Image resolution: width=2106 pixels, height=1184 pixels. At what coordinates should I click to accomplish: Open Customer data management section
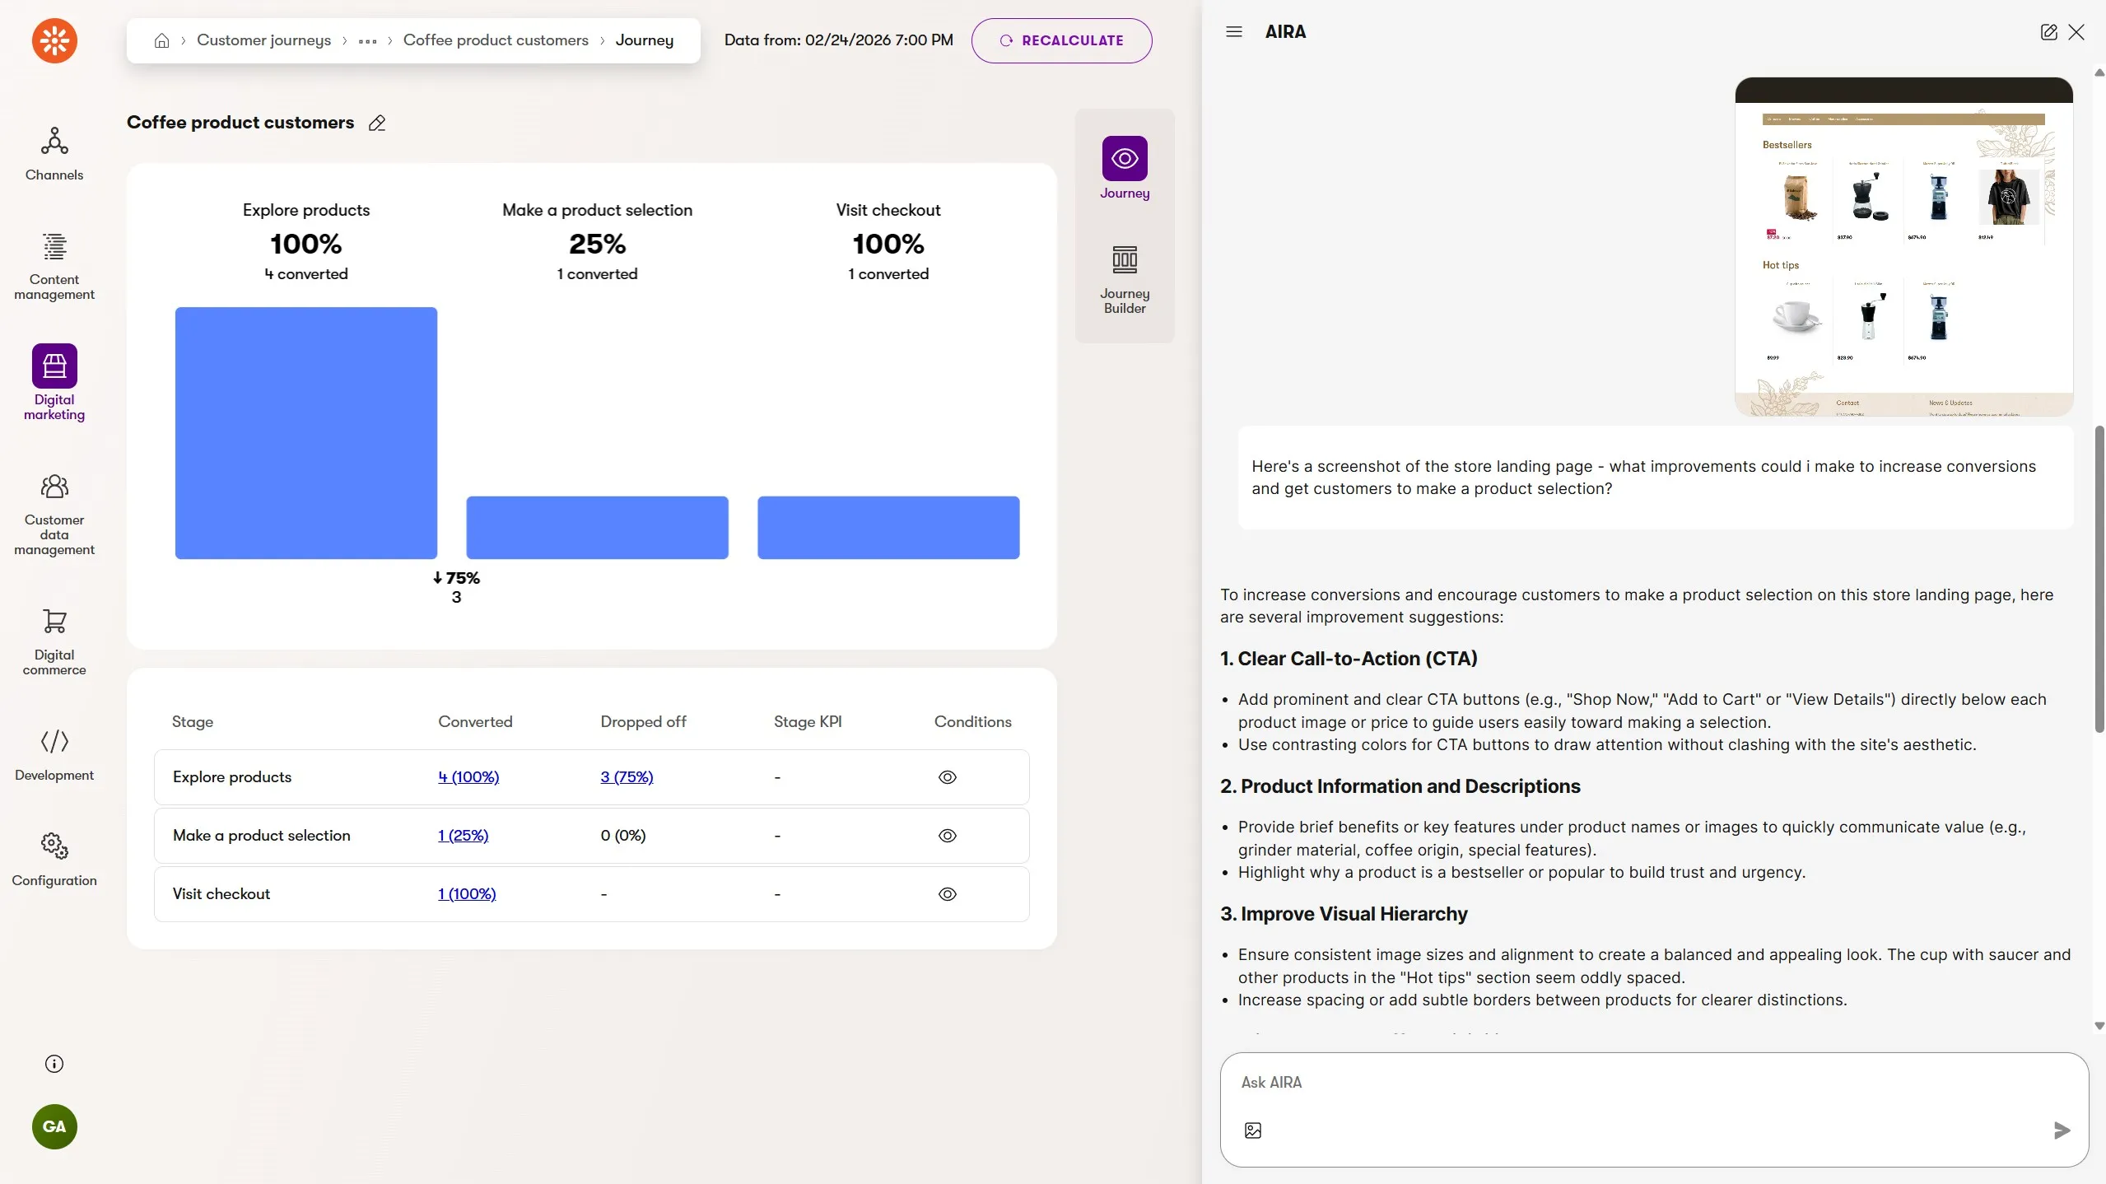(54, 514)
